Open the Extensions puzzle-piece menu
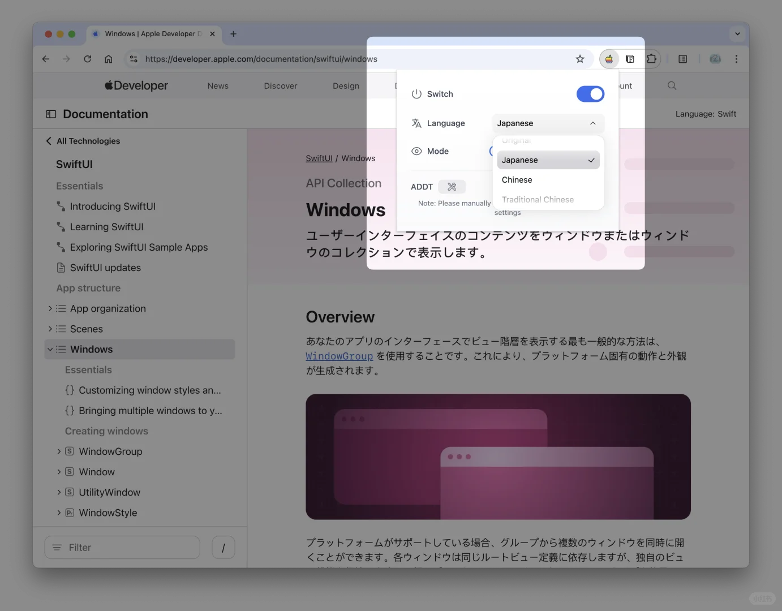This screenshot has height=611, width=782. pos(651,59)
